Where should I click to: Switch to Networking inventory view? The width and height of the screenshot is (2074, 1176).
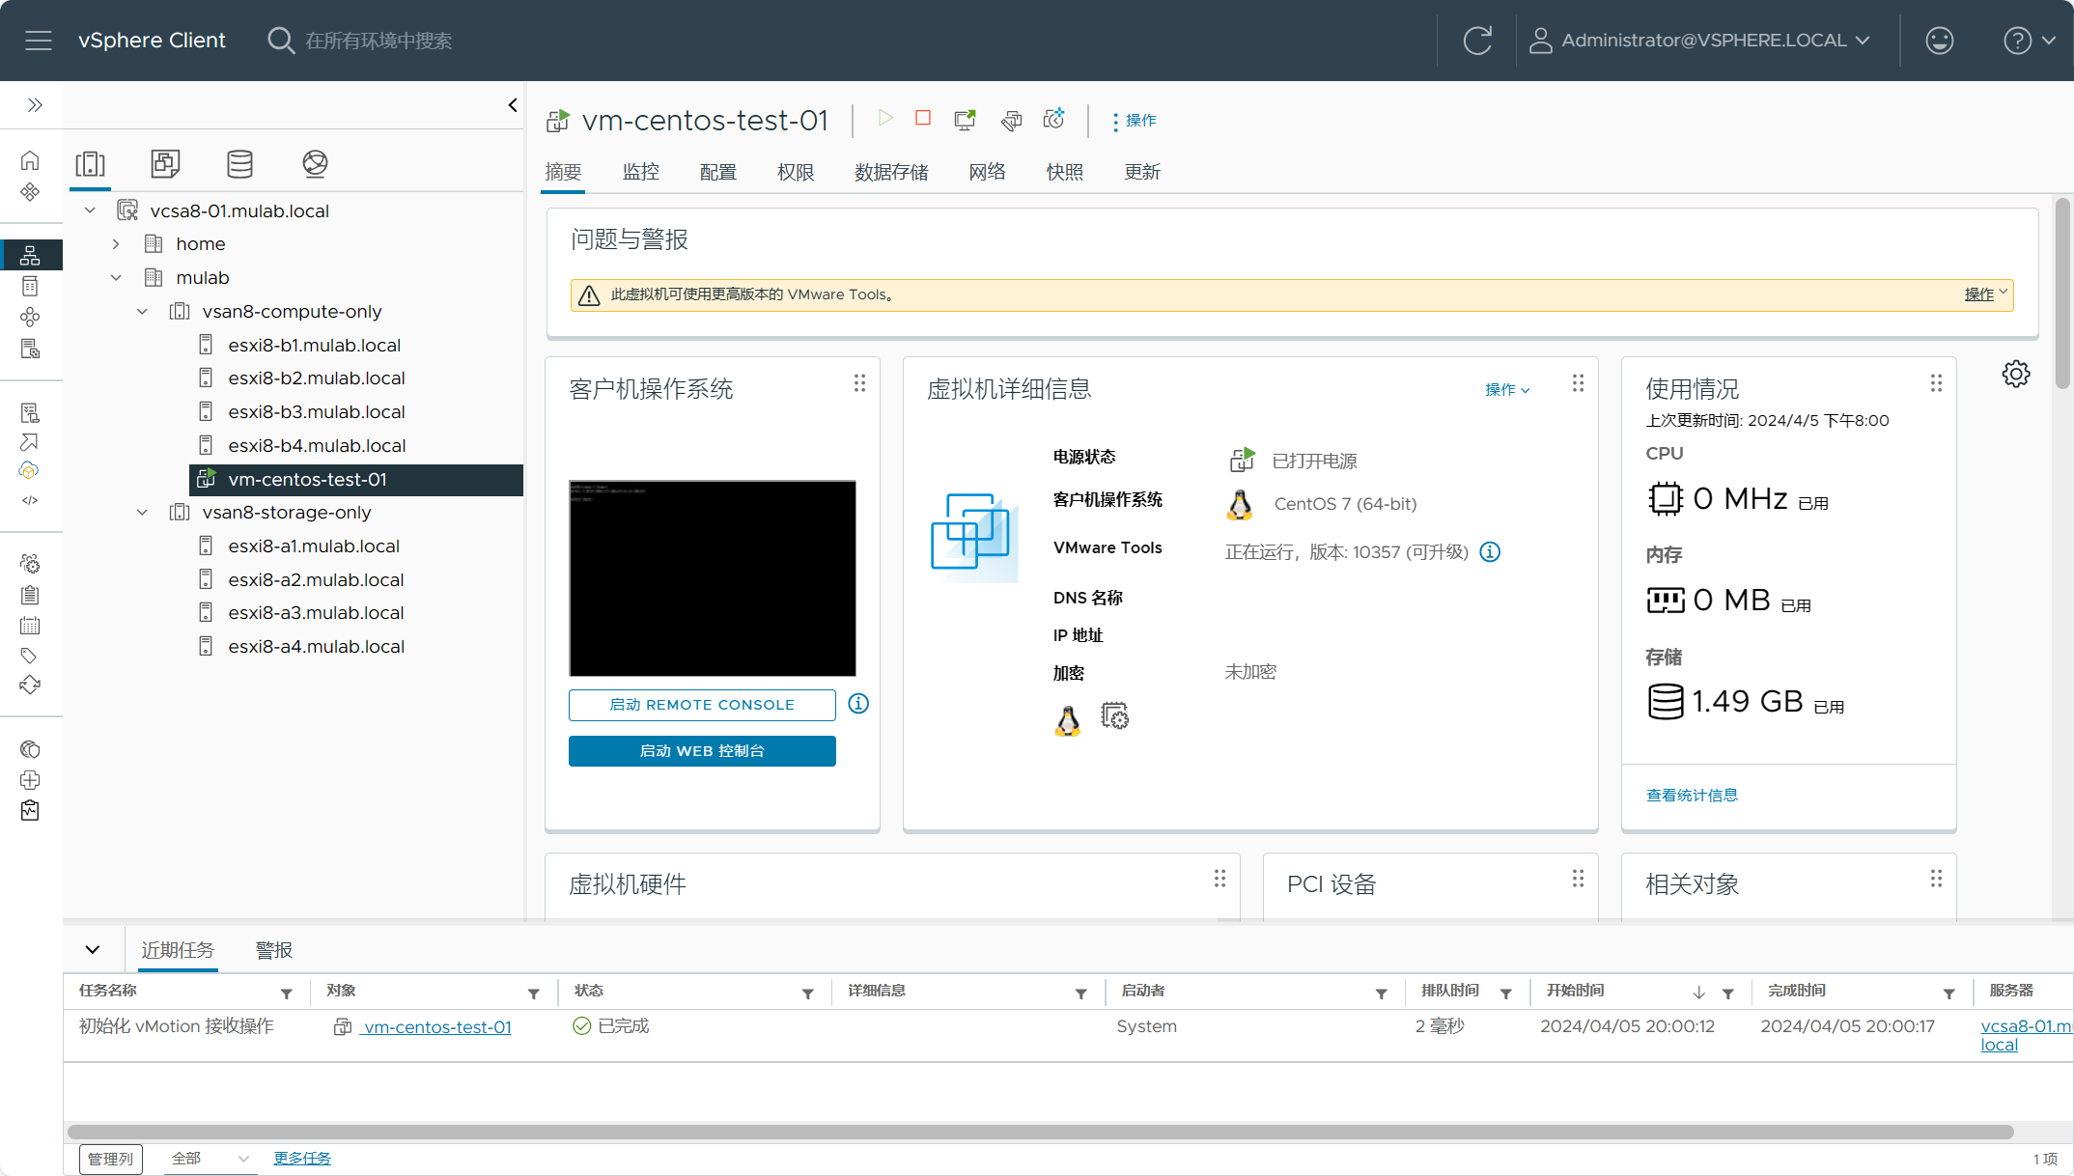[315, 164]
